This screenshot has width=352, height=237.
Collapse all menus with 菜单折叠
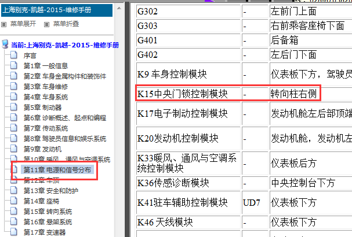tap(66, 24)
